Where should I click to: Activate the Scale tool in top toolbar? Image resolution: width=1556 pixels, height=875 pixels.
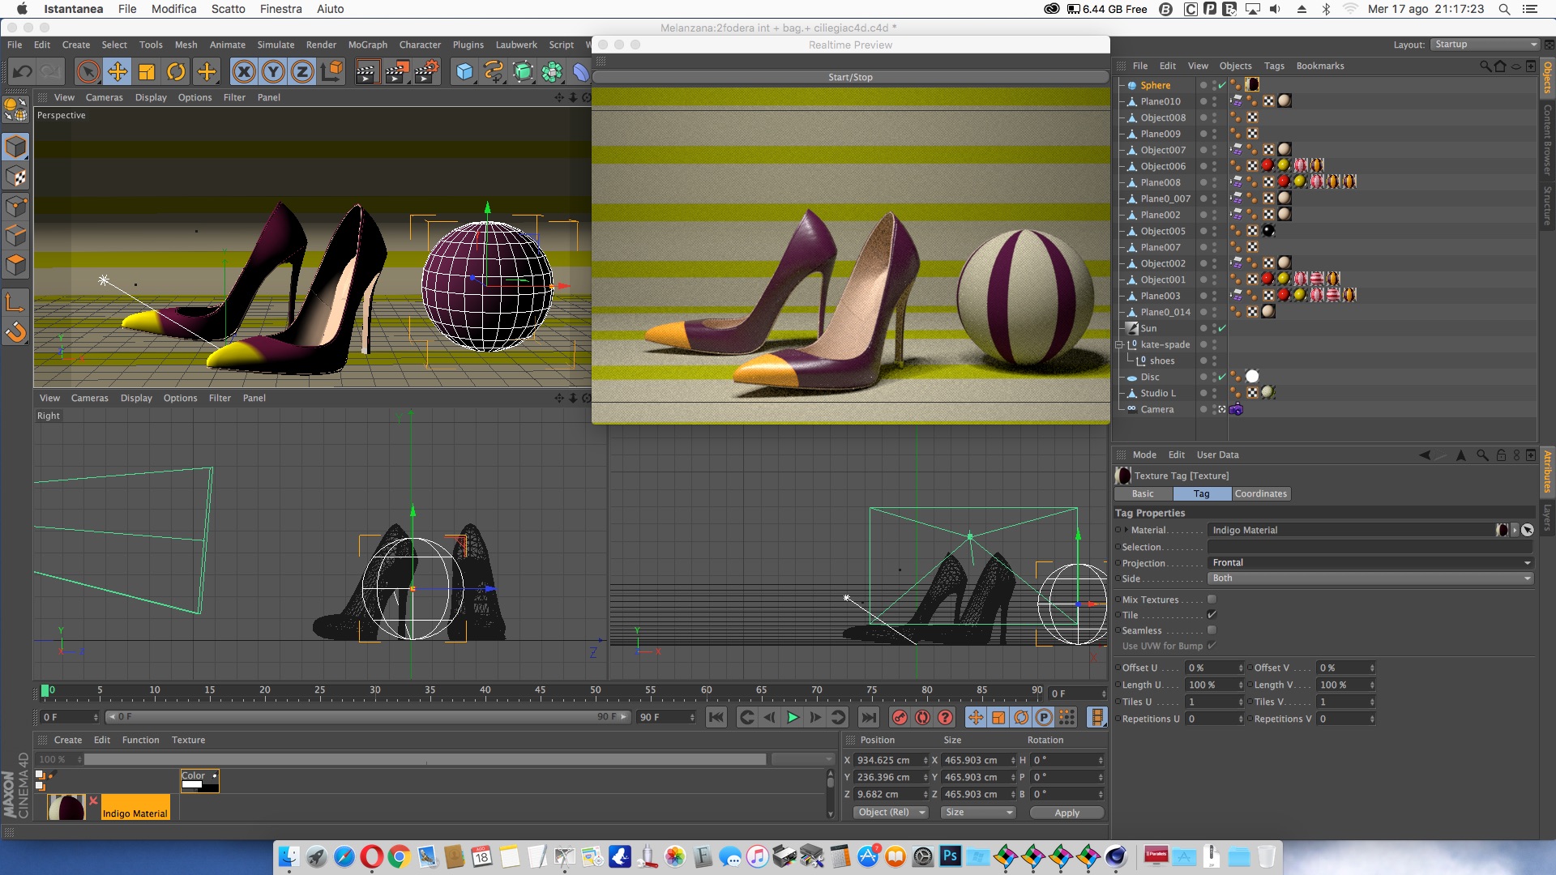[x=147, y=72]
